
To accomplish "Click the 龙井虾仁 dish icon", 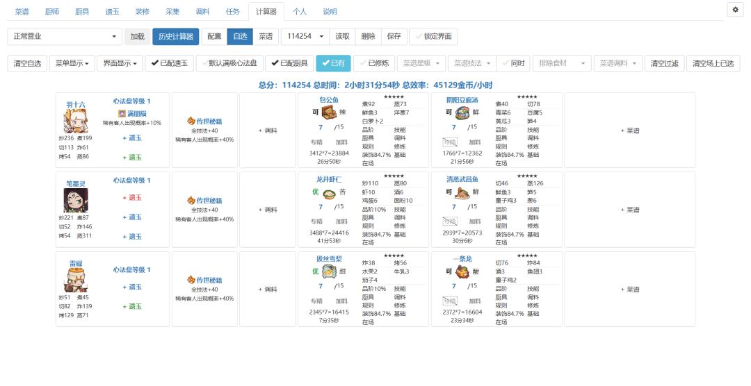I will tap(328, 193).
